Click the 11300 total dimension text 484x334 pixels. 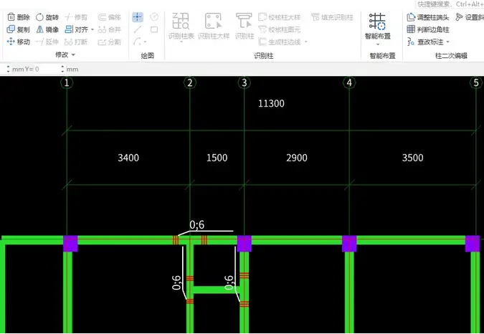[271, 103]
